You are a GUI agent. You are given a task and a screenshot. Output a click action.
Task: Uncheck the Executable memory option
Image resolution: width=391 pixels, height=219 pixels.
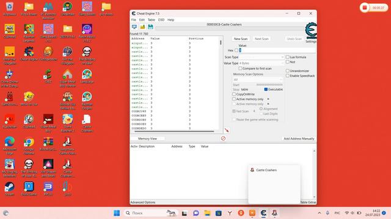pos(266,89)
